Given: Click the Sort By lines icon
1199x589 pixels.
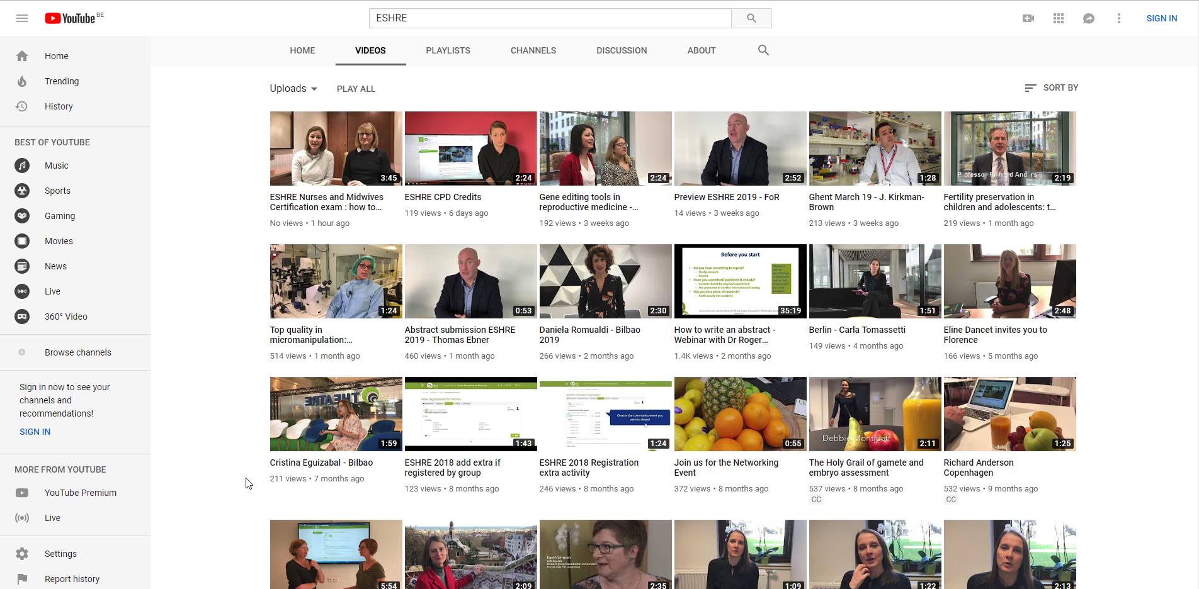Looking at the screenshot, I should point(1030,88).
